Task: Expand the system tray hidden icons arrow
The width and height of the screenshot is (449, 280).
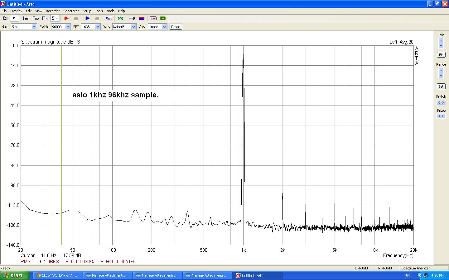Action: 420,276
